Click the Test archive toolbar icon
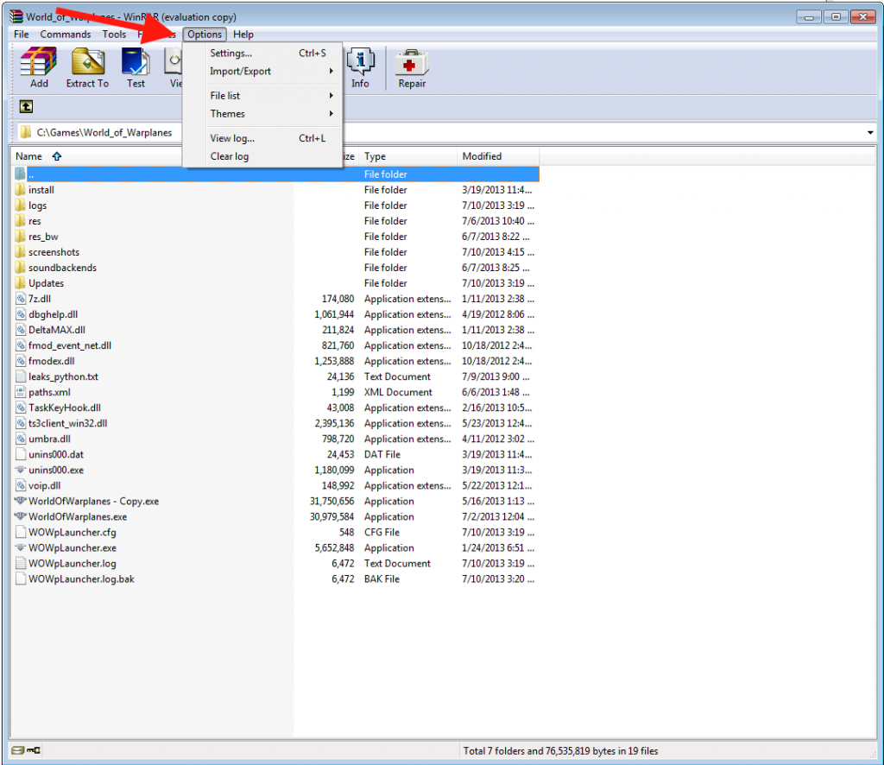 pos(136,62)
